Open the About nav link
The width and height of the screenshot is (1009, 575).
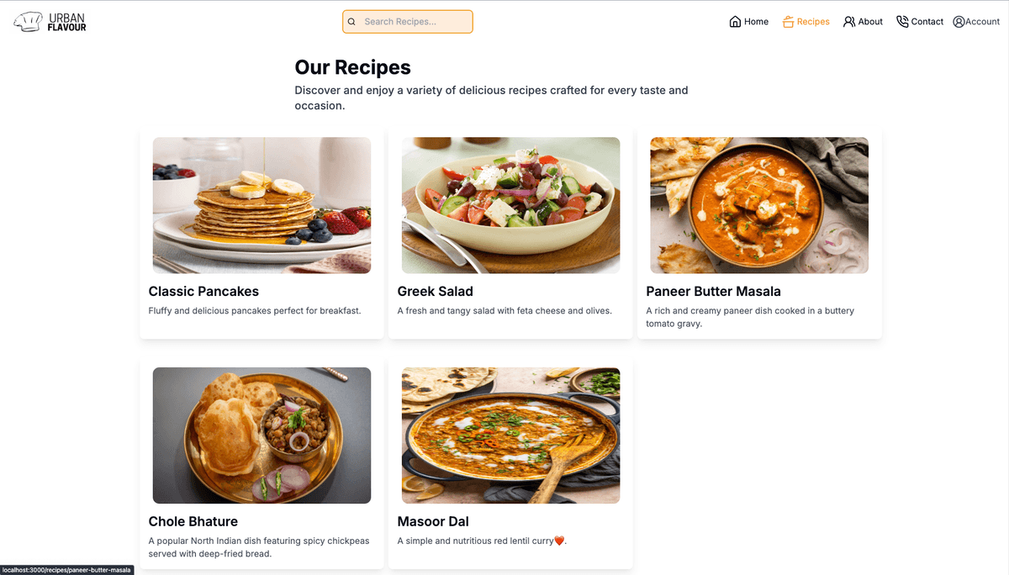click(x=870, y=22)
